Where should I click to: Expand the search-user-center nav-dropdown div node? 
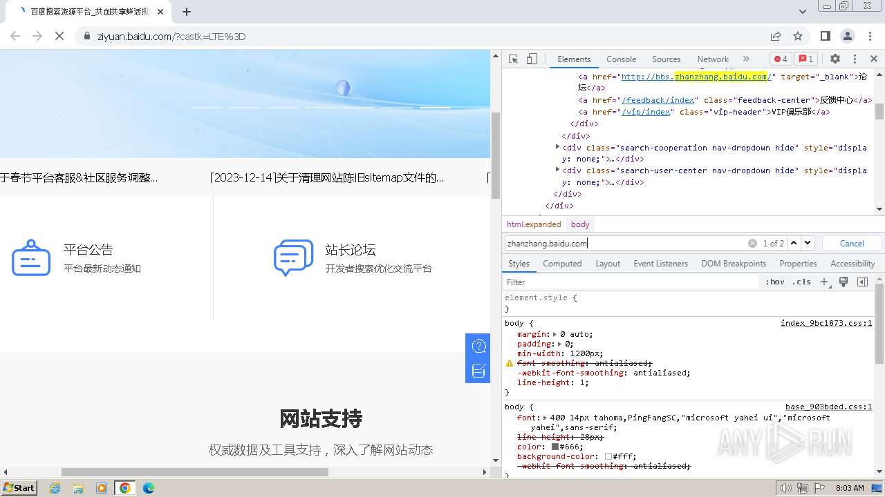pyautogui.click(x=557, y=170)
